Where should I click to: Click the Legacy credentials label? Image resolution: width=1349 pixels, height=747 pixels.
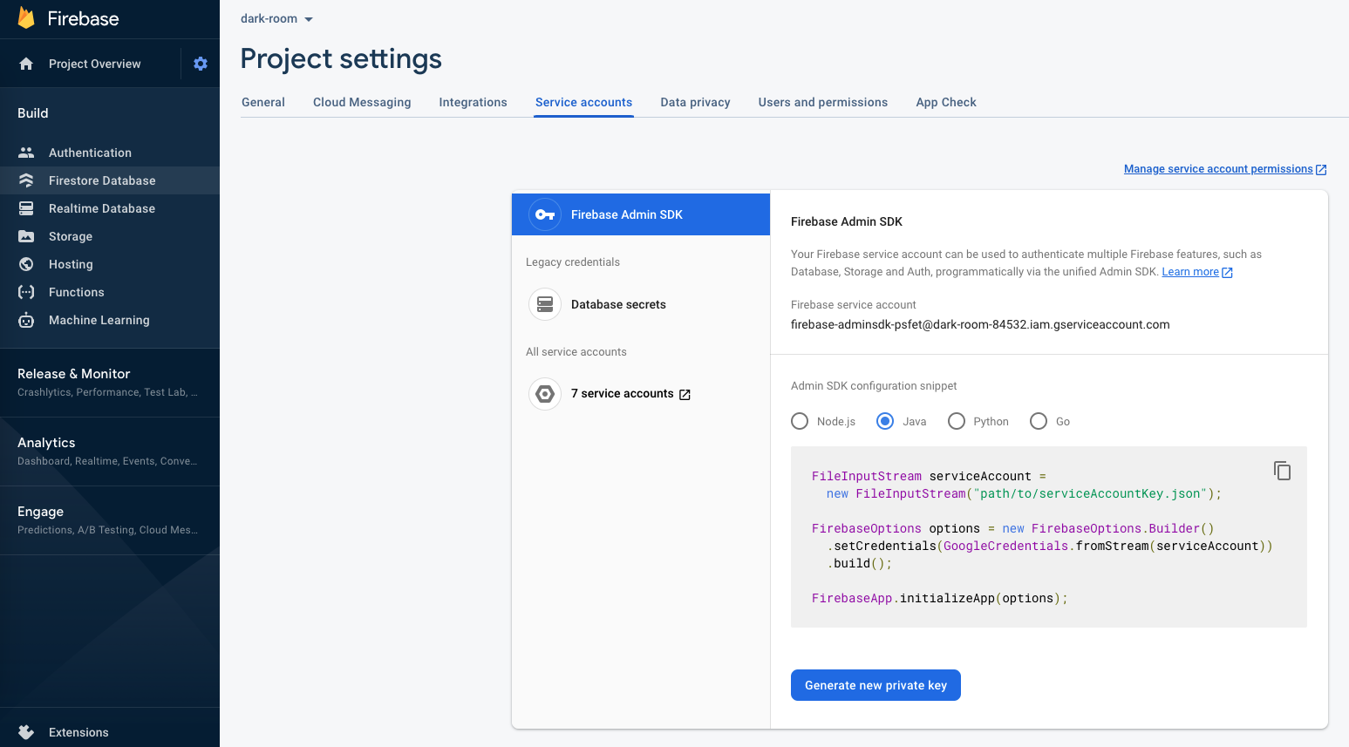(x=573, y=262)
